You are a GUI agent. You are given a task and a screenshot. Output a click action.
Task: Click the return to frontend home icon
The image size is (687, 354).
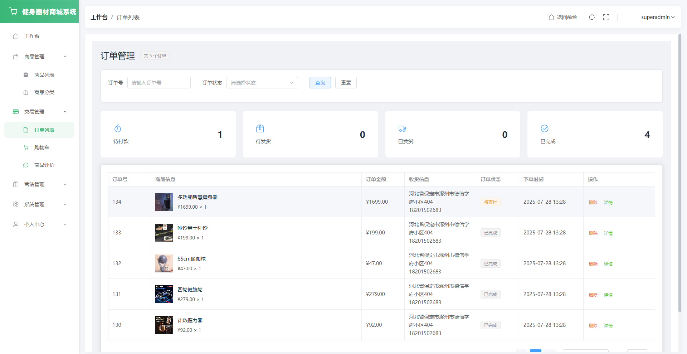551,17
